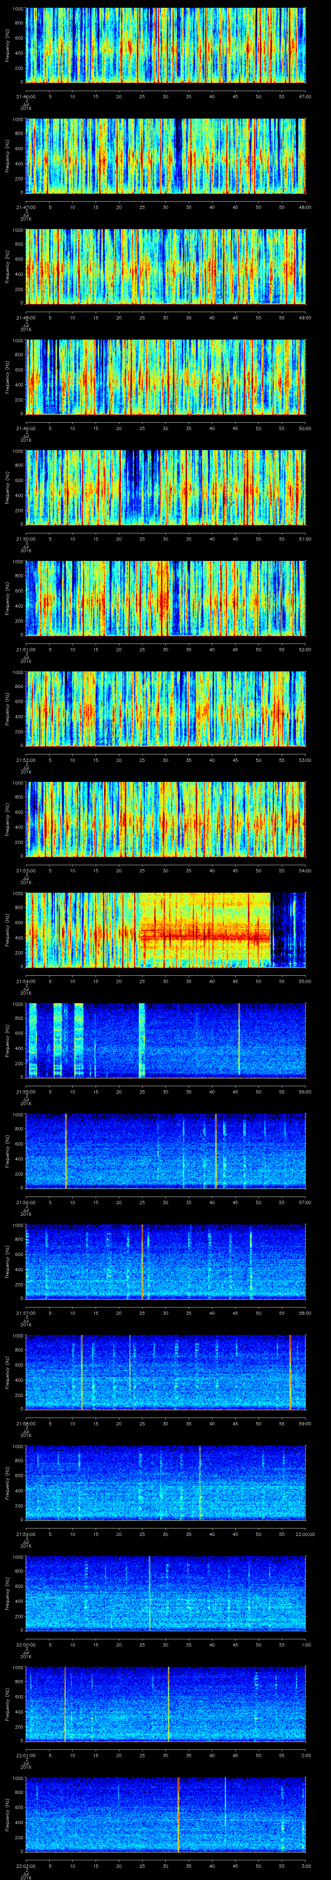Select the 21:48:00 time label
Screen dimensions: 331x1880
click(26, 318)
